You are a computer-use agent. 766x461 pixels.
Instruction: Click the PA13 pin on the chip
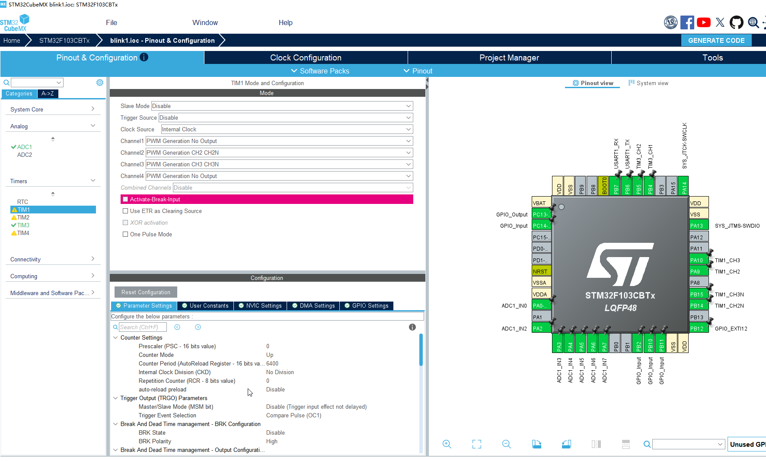coord(699,226)
